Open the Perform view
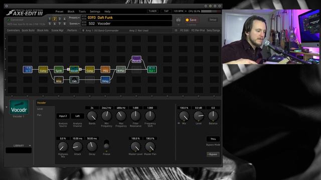The image size is (321, 180). click(x=72, y=30)
